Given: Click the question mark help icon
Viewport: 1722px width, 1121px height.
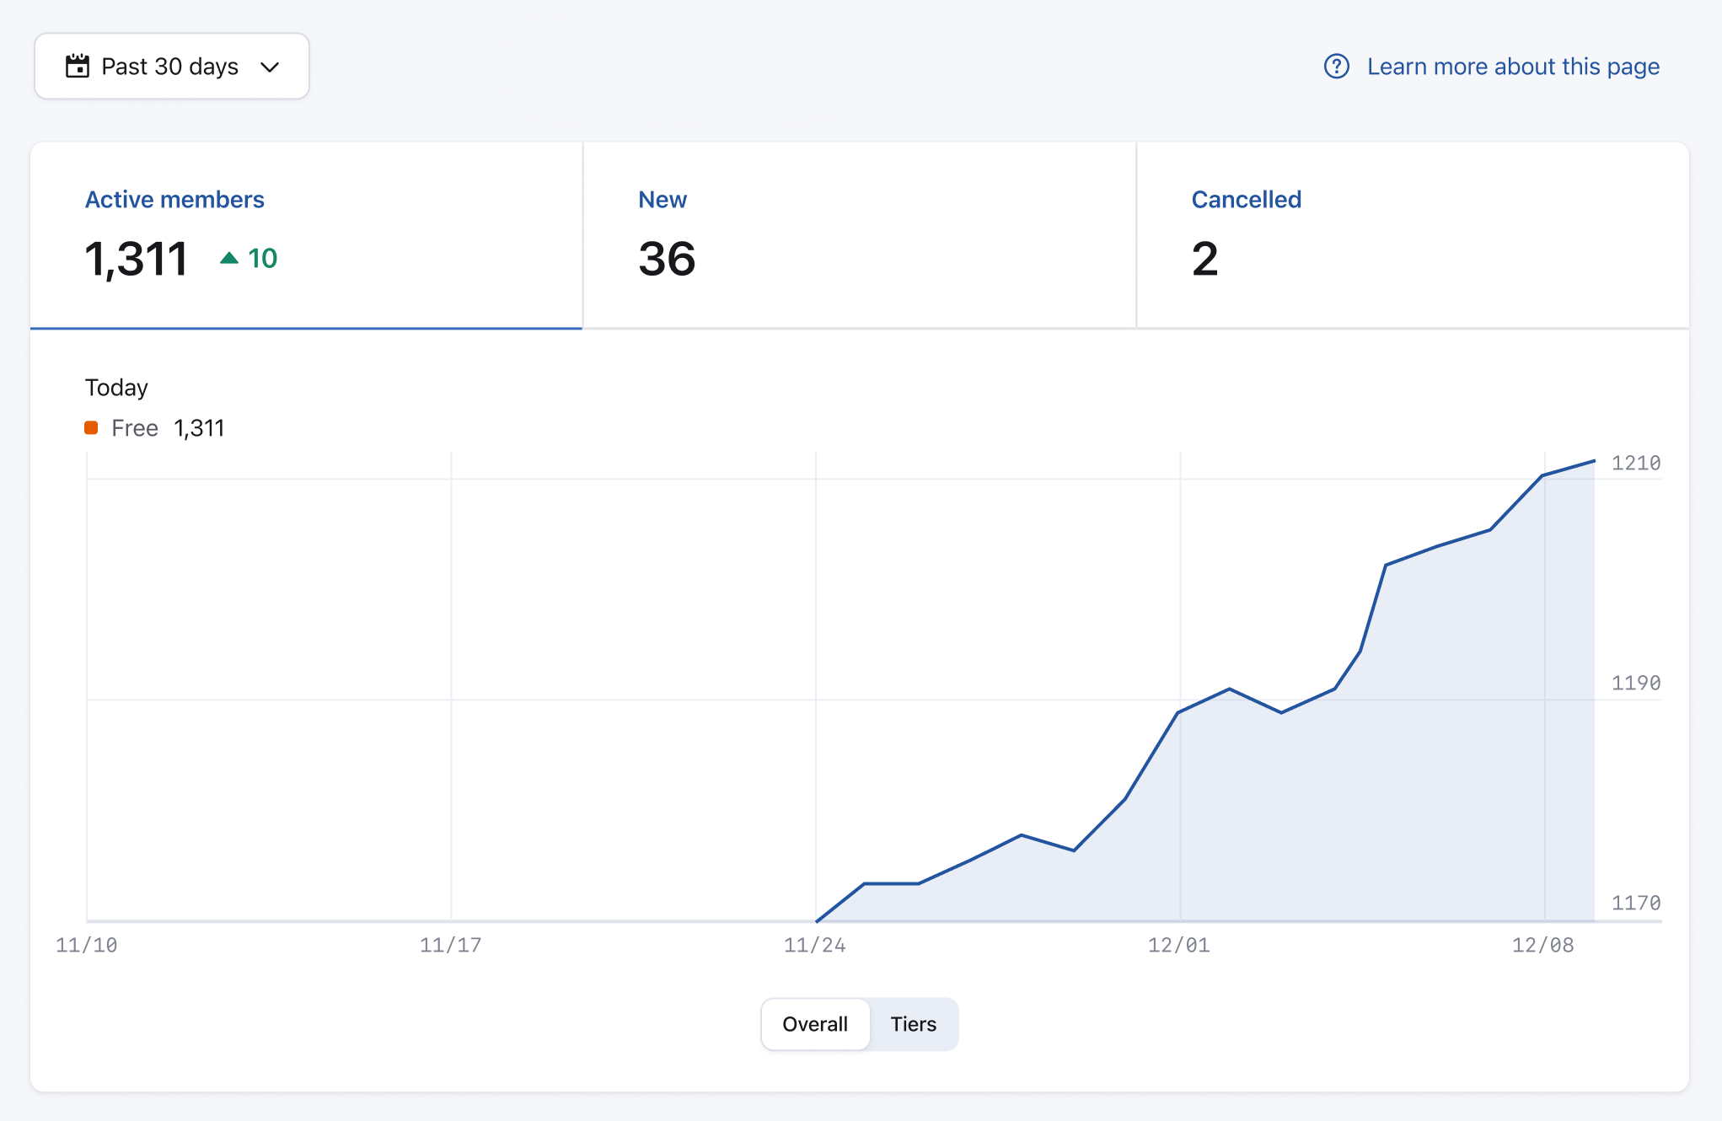Looking at the screenshot, I should click(x=1336, y=66).
